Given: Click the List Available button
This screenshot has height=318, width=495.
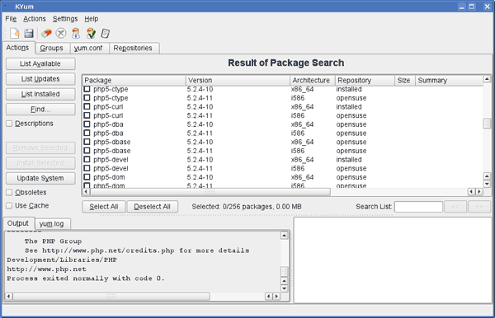Looking at the screenshot, I should tap(40, 63).
